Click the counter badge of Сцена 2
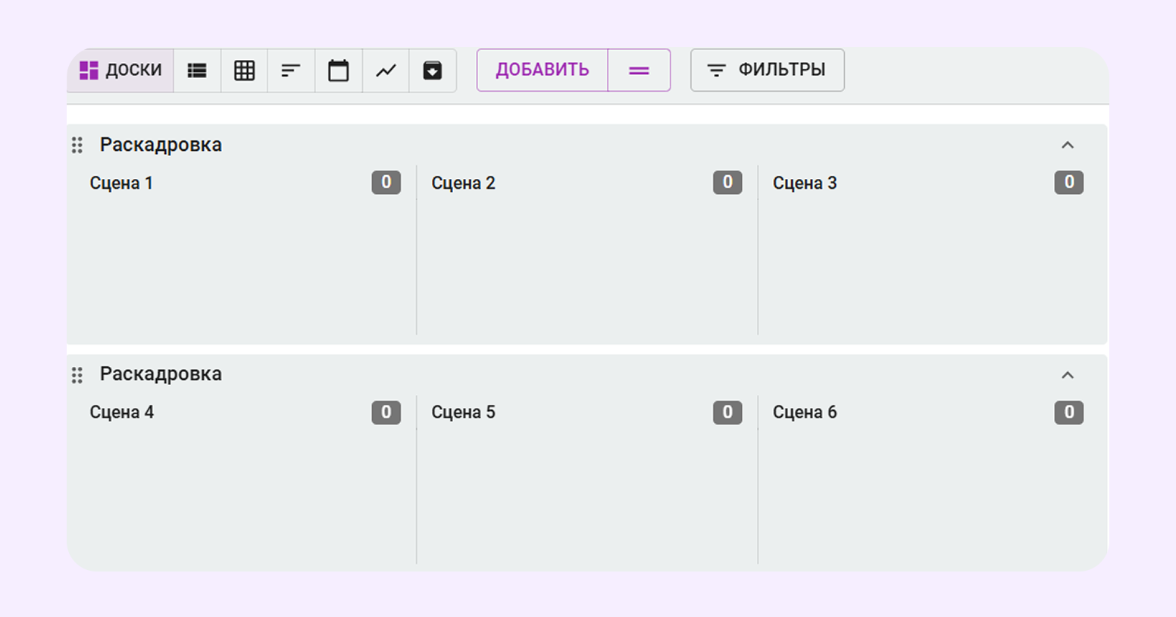Image resolution: width=1176 pixels, height=617 pixels. click(x=727, y=183)
